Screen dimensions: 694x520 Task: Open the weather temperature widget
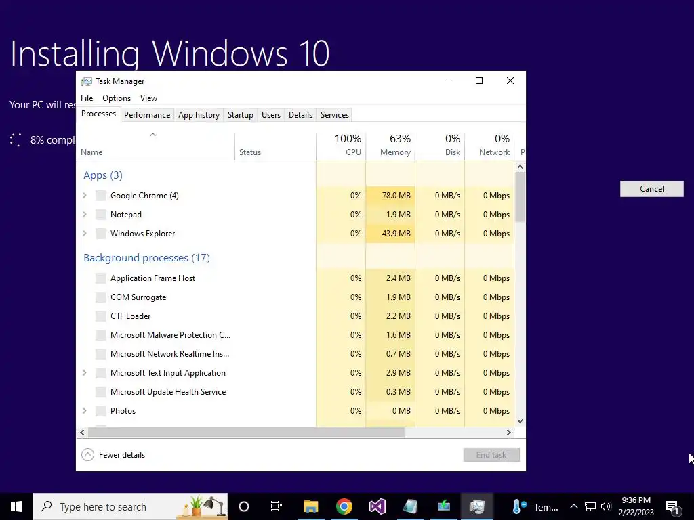pyautogui.click(x=535, y=506)
